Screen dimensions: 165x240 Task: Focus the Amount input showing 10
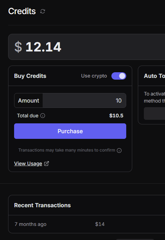point(84,100)
